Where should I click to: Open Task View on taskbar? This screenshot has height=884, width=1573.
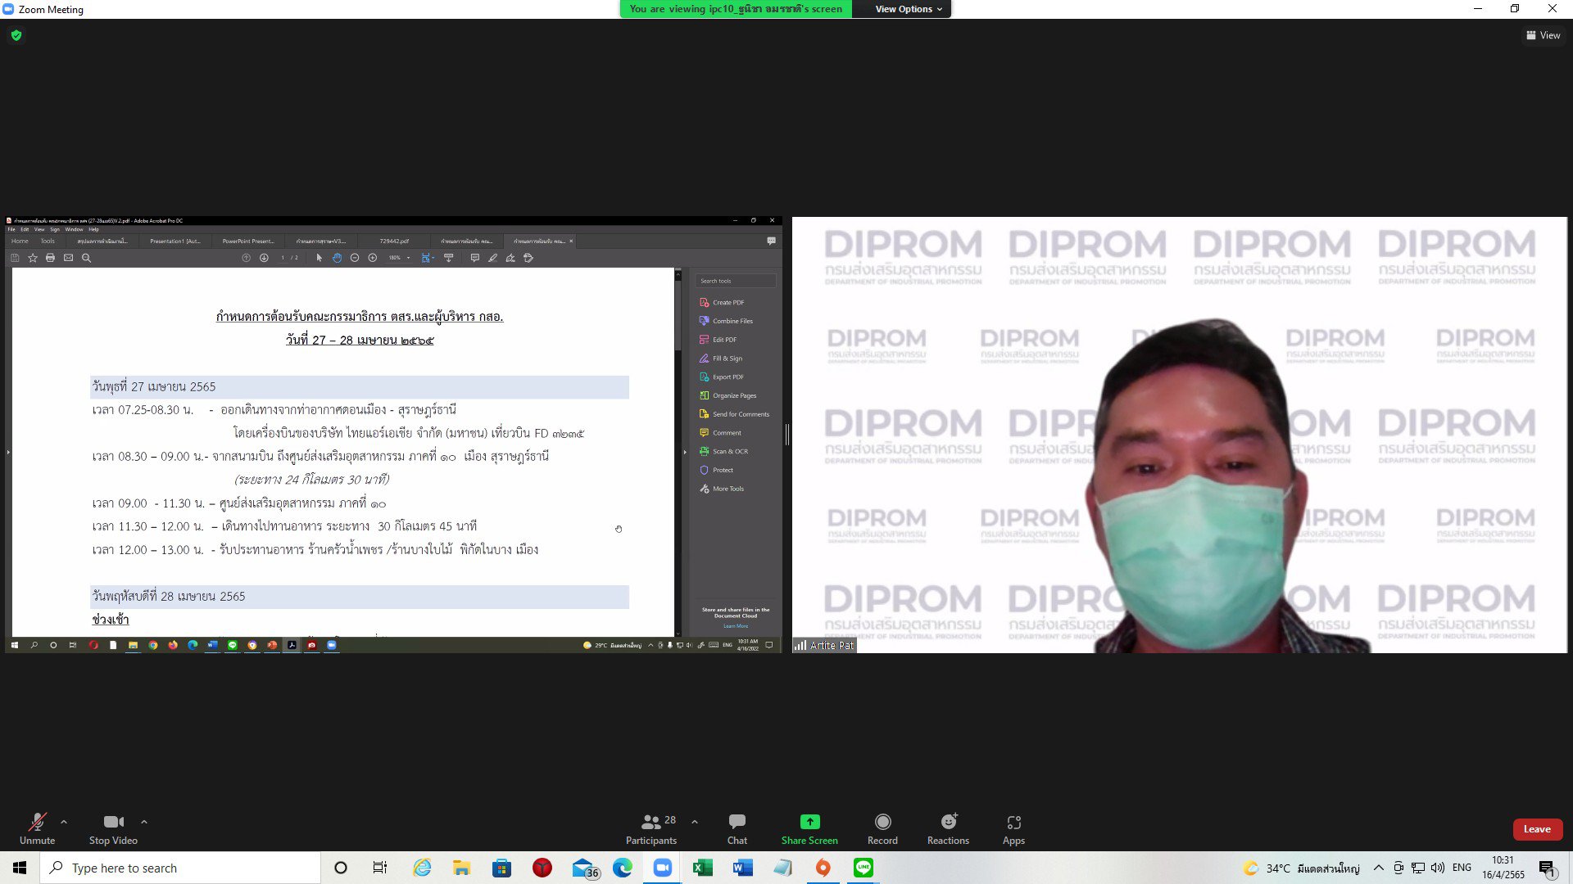pos(380,868)
